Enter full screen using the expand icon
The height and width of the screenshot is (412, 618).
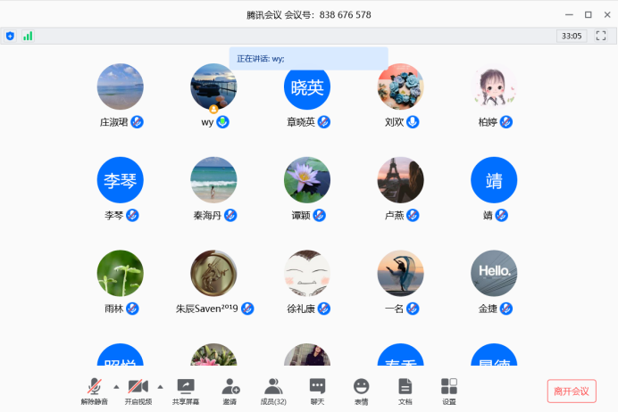click(x=601, y=36)
